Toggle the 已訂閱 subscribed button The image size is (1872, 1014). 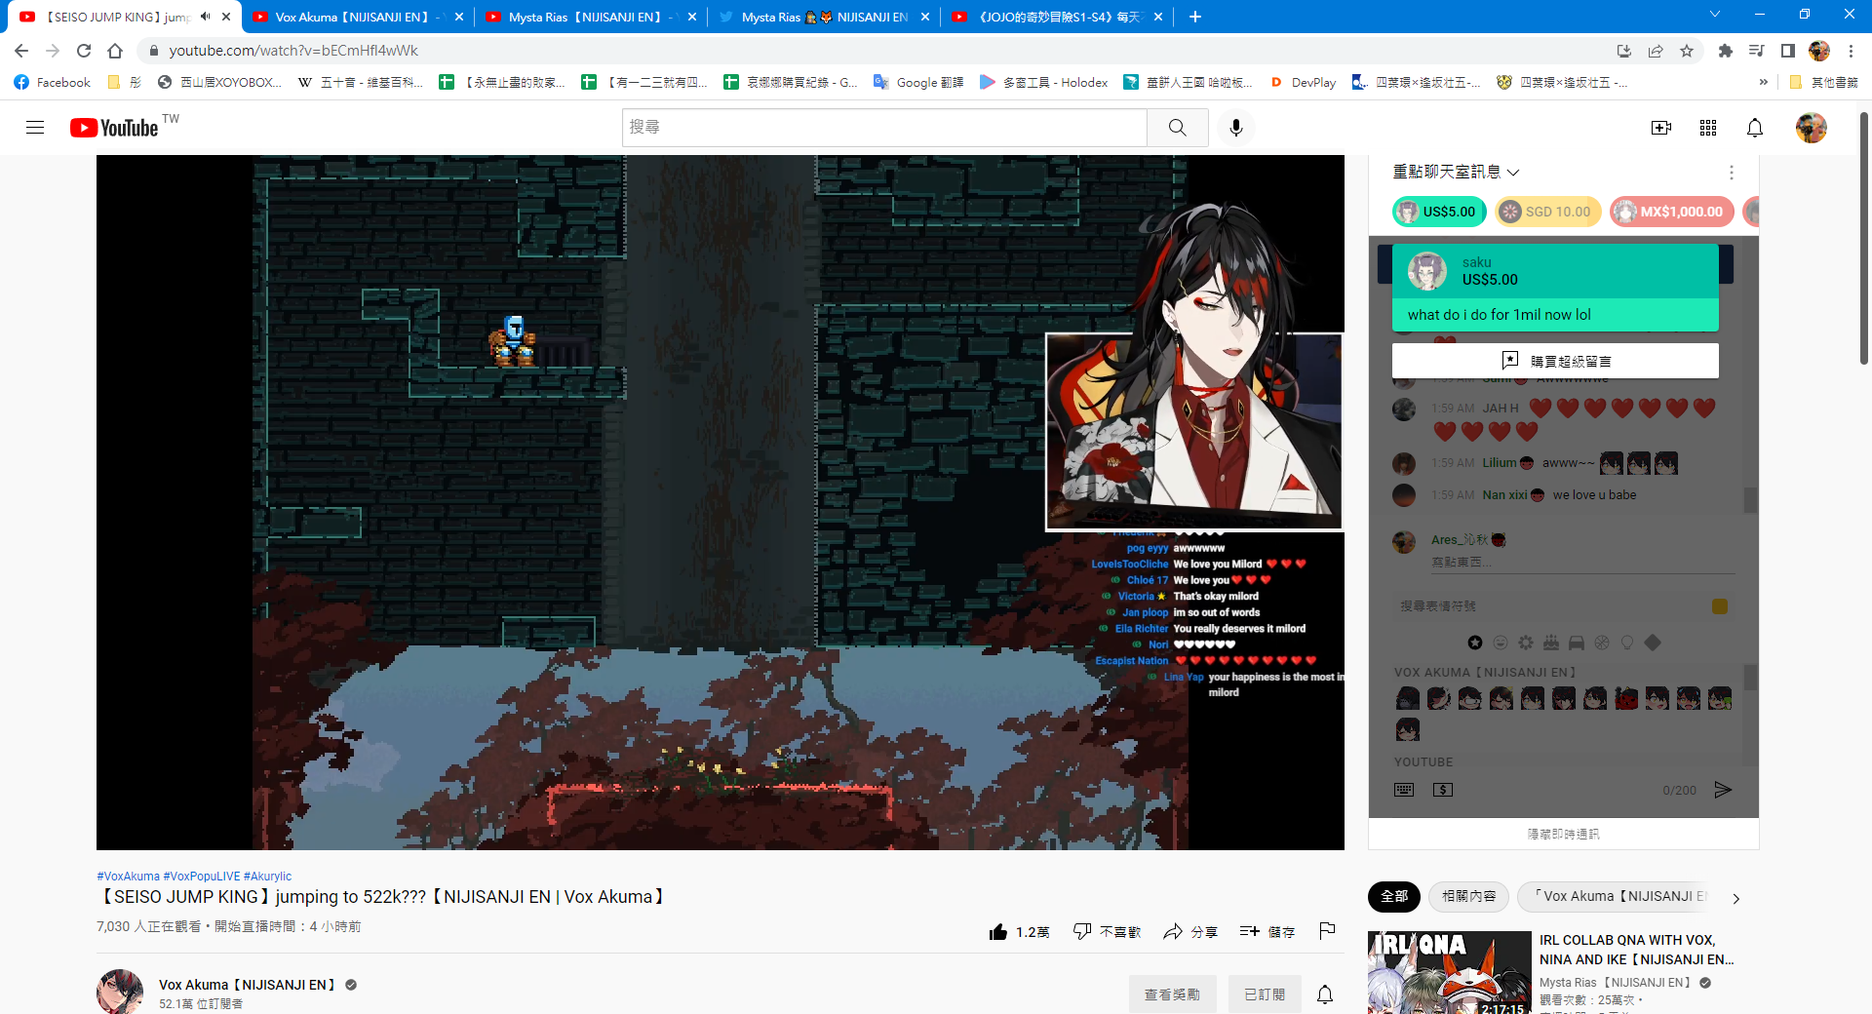pyautogui.click(x=1265, y=994)
